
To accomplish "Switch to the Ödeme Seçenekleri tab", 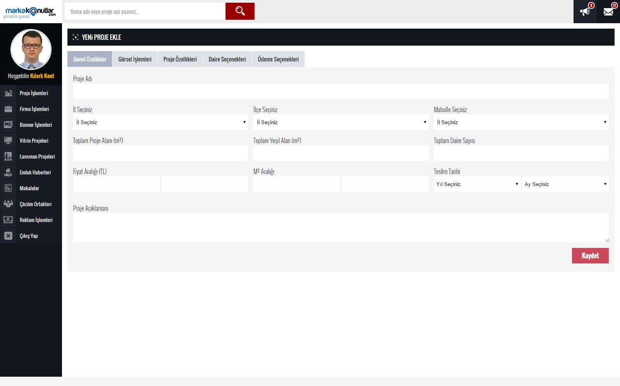I will coord(278,59).
